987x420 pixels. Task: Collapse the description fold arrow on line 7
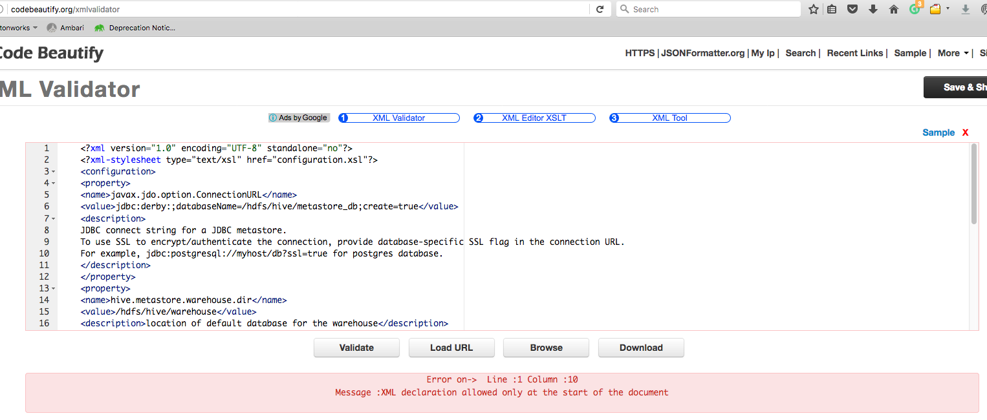click(53, 219)
